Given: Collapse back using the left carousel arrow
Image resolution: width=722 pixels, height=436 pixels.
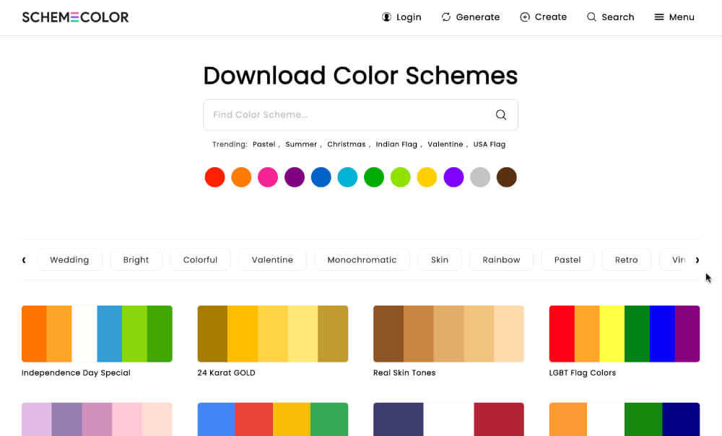Looking at the screenshot, I should click(x=24, y=259).
